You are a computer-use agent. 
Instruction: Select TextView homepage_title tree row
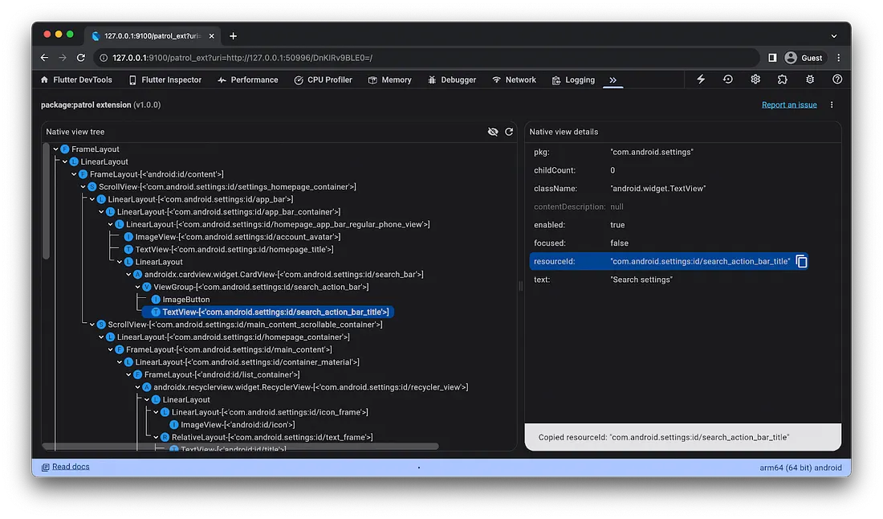(229, 249)
